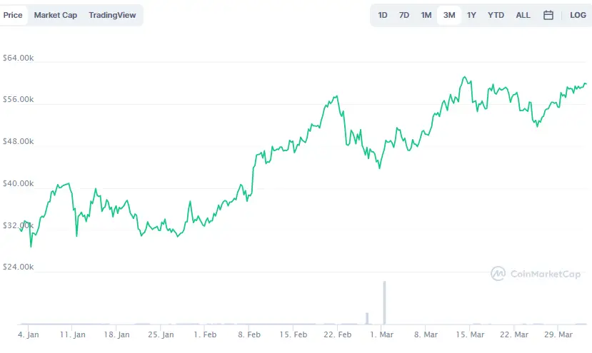This screenshot has height=353, width=592.
Task: Click the $40.00k axis label
Action: click(18, 184)
